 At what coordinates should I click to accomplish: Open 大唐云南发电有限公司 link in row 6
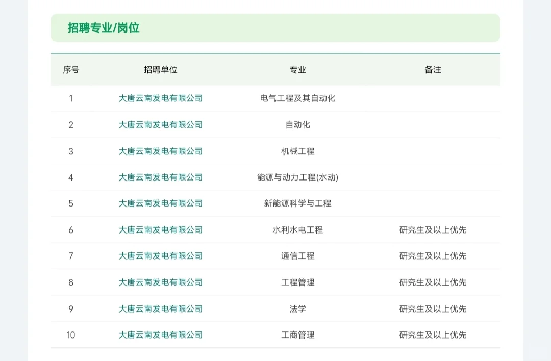tap(161, 230)
